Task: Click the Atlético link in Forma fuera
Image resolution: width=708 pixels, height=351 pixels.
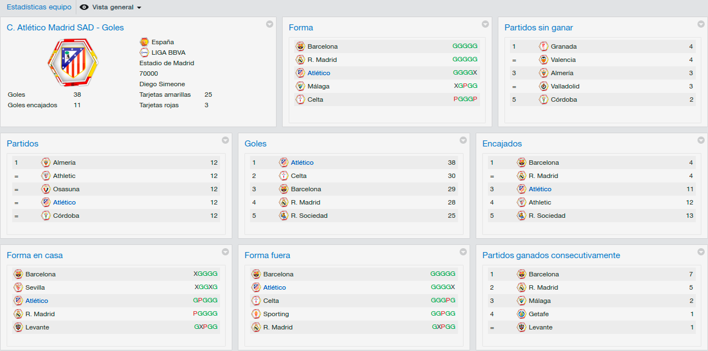Action: coord(274,287)
